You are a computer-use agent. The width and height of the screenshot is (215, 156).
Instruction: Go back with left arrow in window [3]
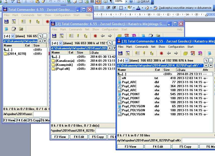point(169,53)
